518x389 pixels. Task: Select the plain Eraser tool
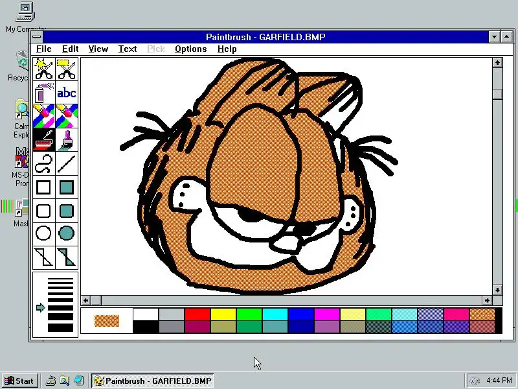point(67,116)
